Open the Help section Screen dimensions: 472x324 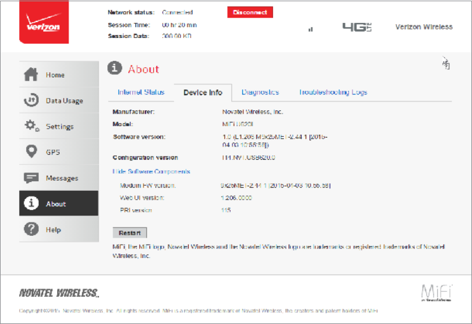tap(59, 230)
